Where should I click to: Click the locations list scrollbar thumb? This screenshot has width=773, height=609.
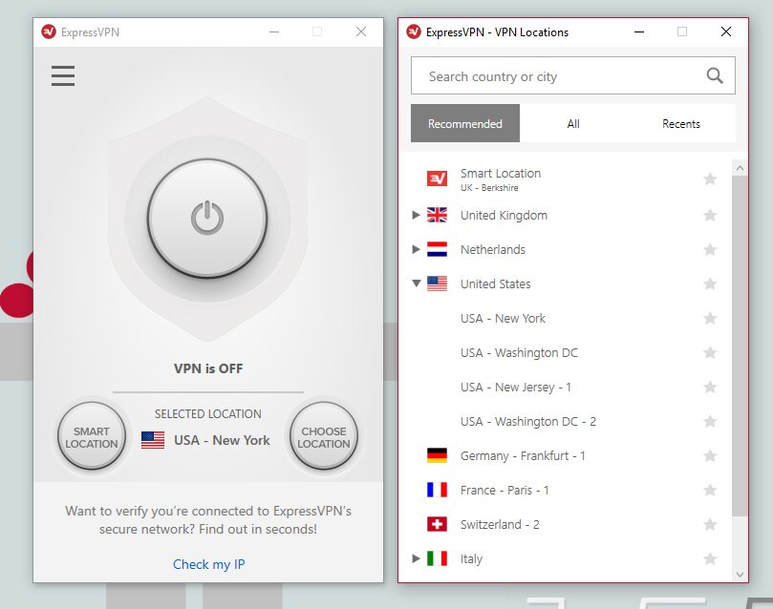pyautogui.click(x=740, y=346)
